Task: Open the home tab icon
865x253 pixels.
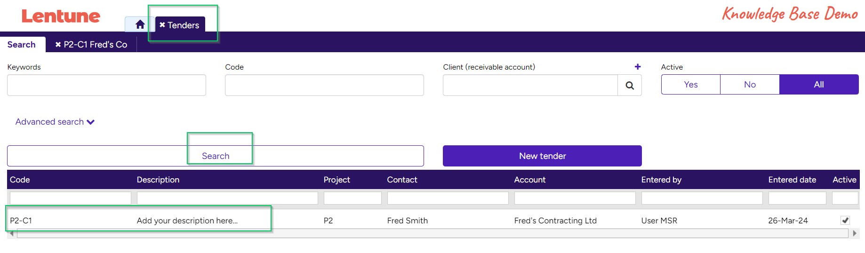Action: (140, 24)
